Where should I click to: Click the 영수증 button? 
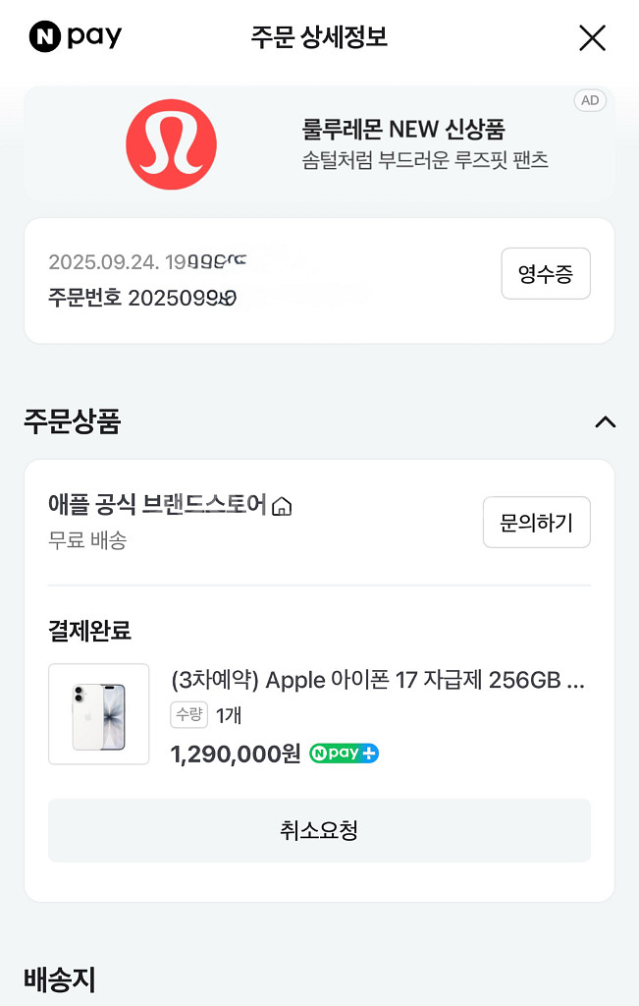click(x=546, y=274)
